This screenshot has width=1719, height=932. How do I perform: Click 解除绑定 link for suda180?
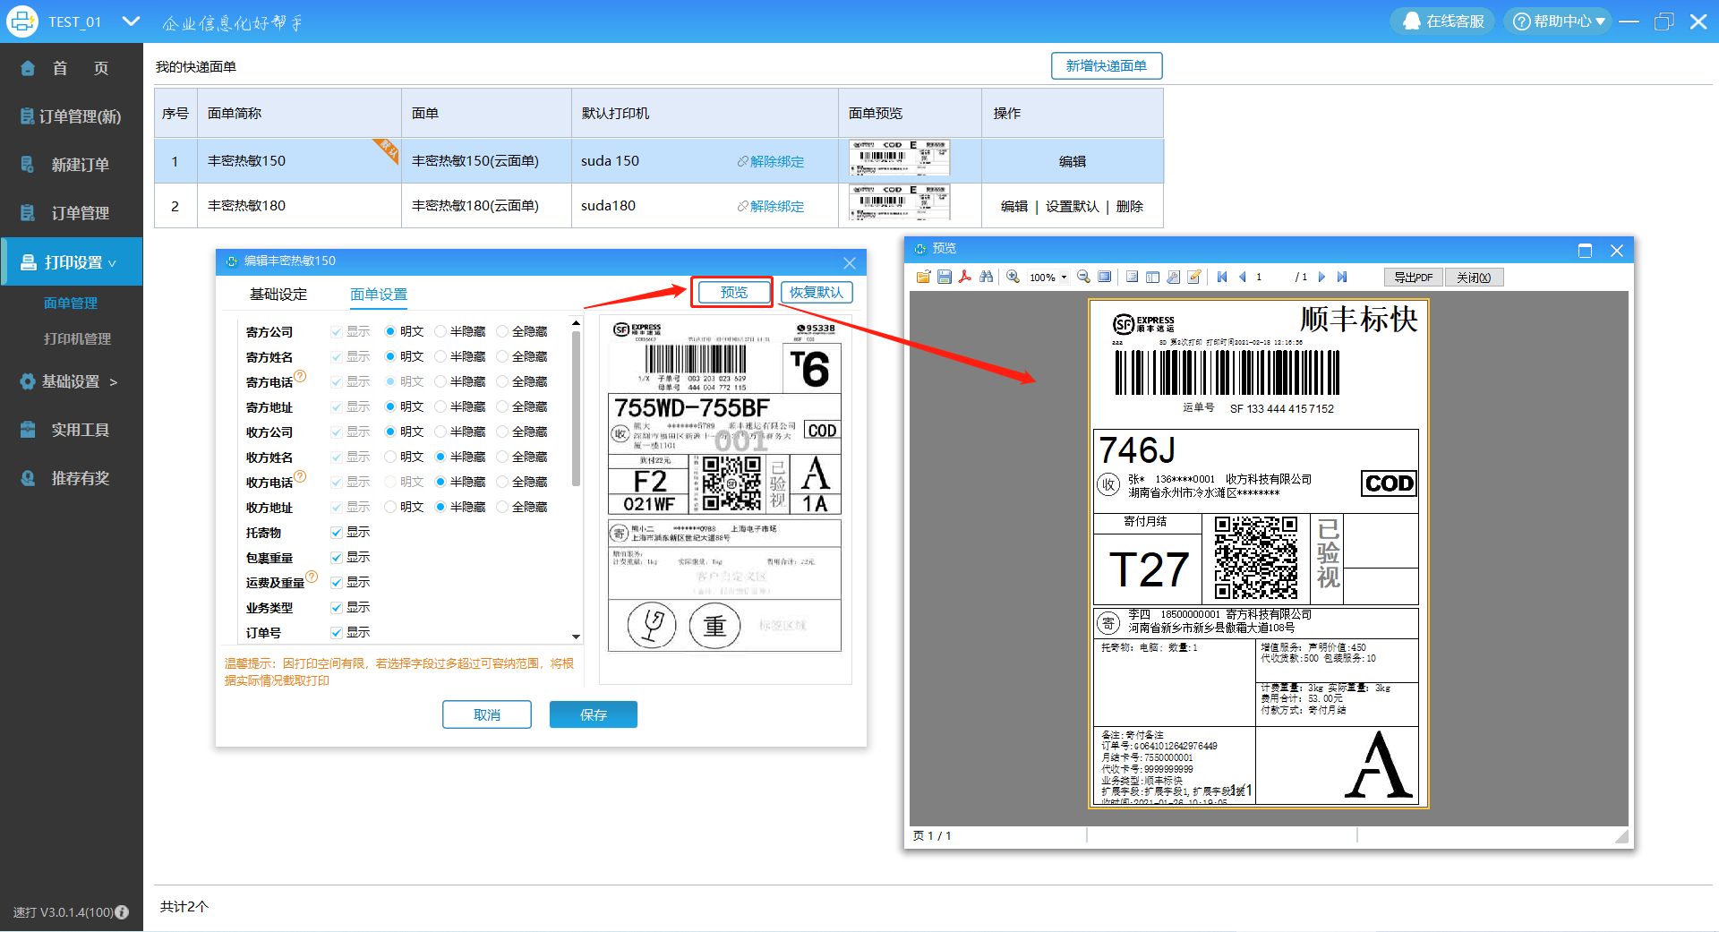point(771,206)
